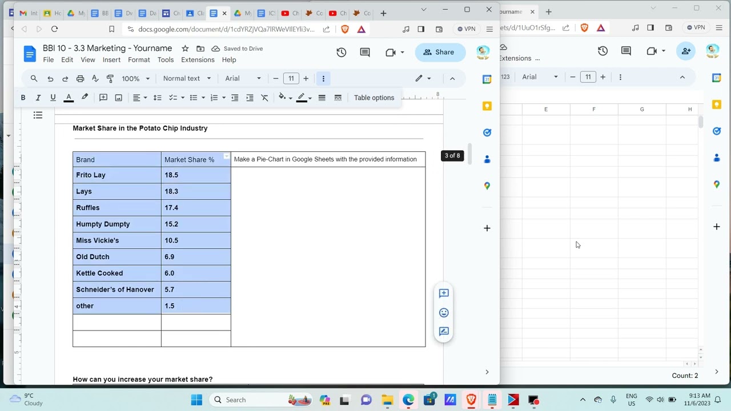Screen dimensions: 731x411
Task: Star the BBI 10 document
Action: coord(185,49)
